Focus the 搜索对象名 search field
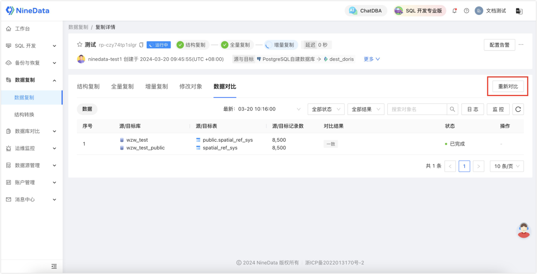Image resolution: width=537 pixels, height=274 pixels. [417, 109]
